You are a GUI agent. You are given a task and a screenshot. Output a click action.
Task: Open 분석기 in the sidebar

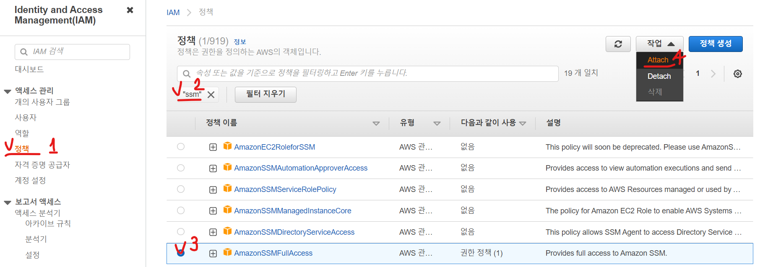click(x=36, y=239)
